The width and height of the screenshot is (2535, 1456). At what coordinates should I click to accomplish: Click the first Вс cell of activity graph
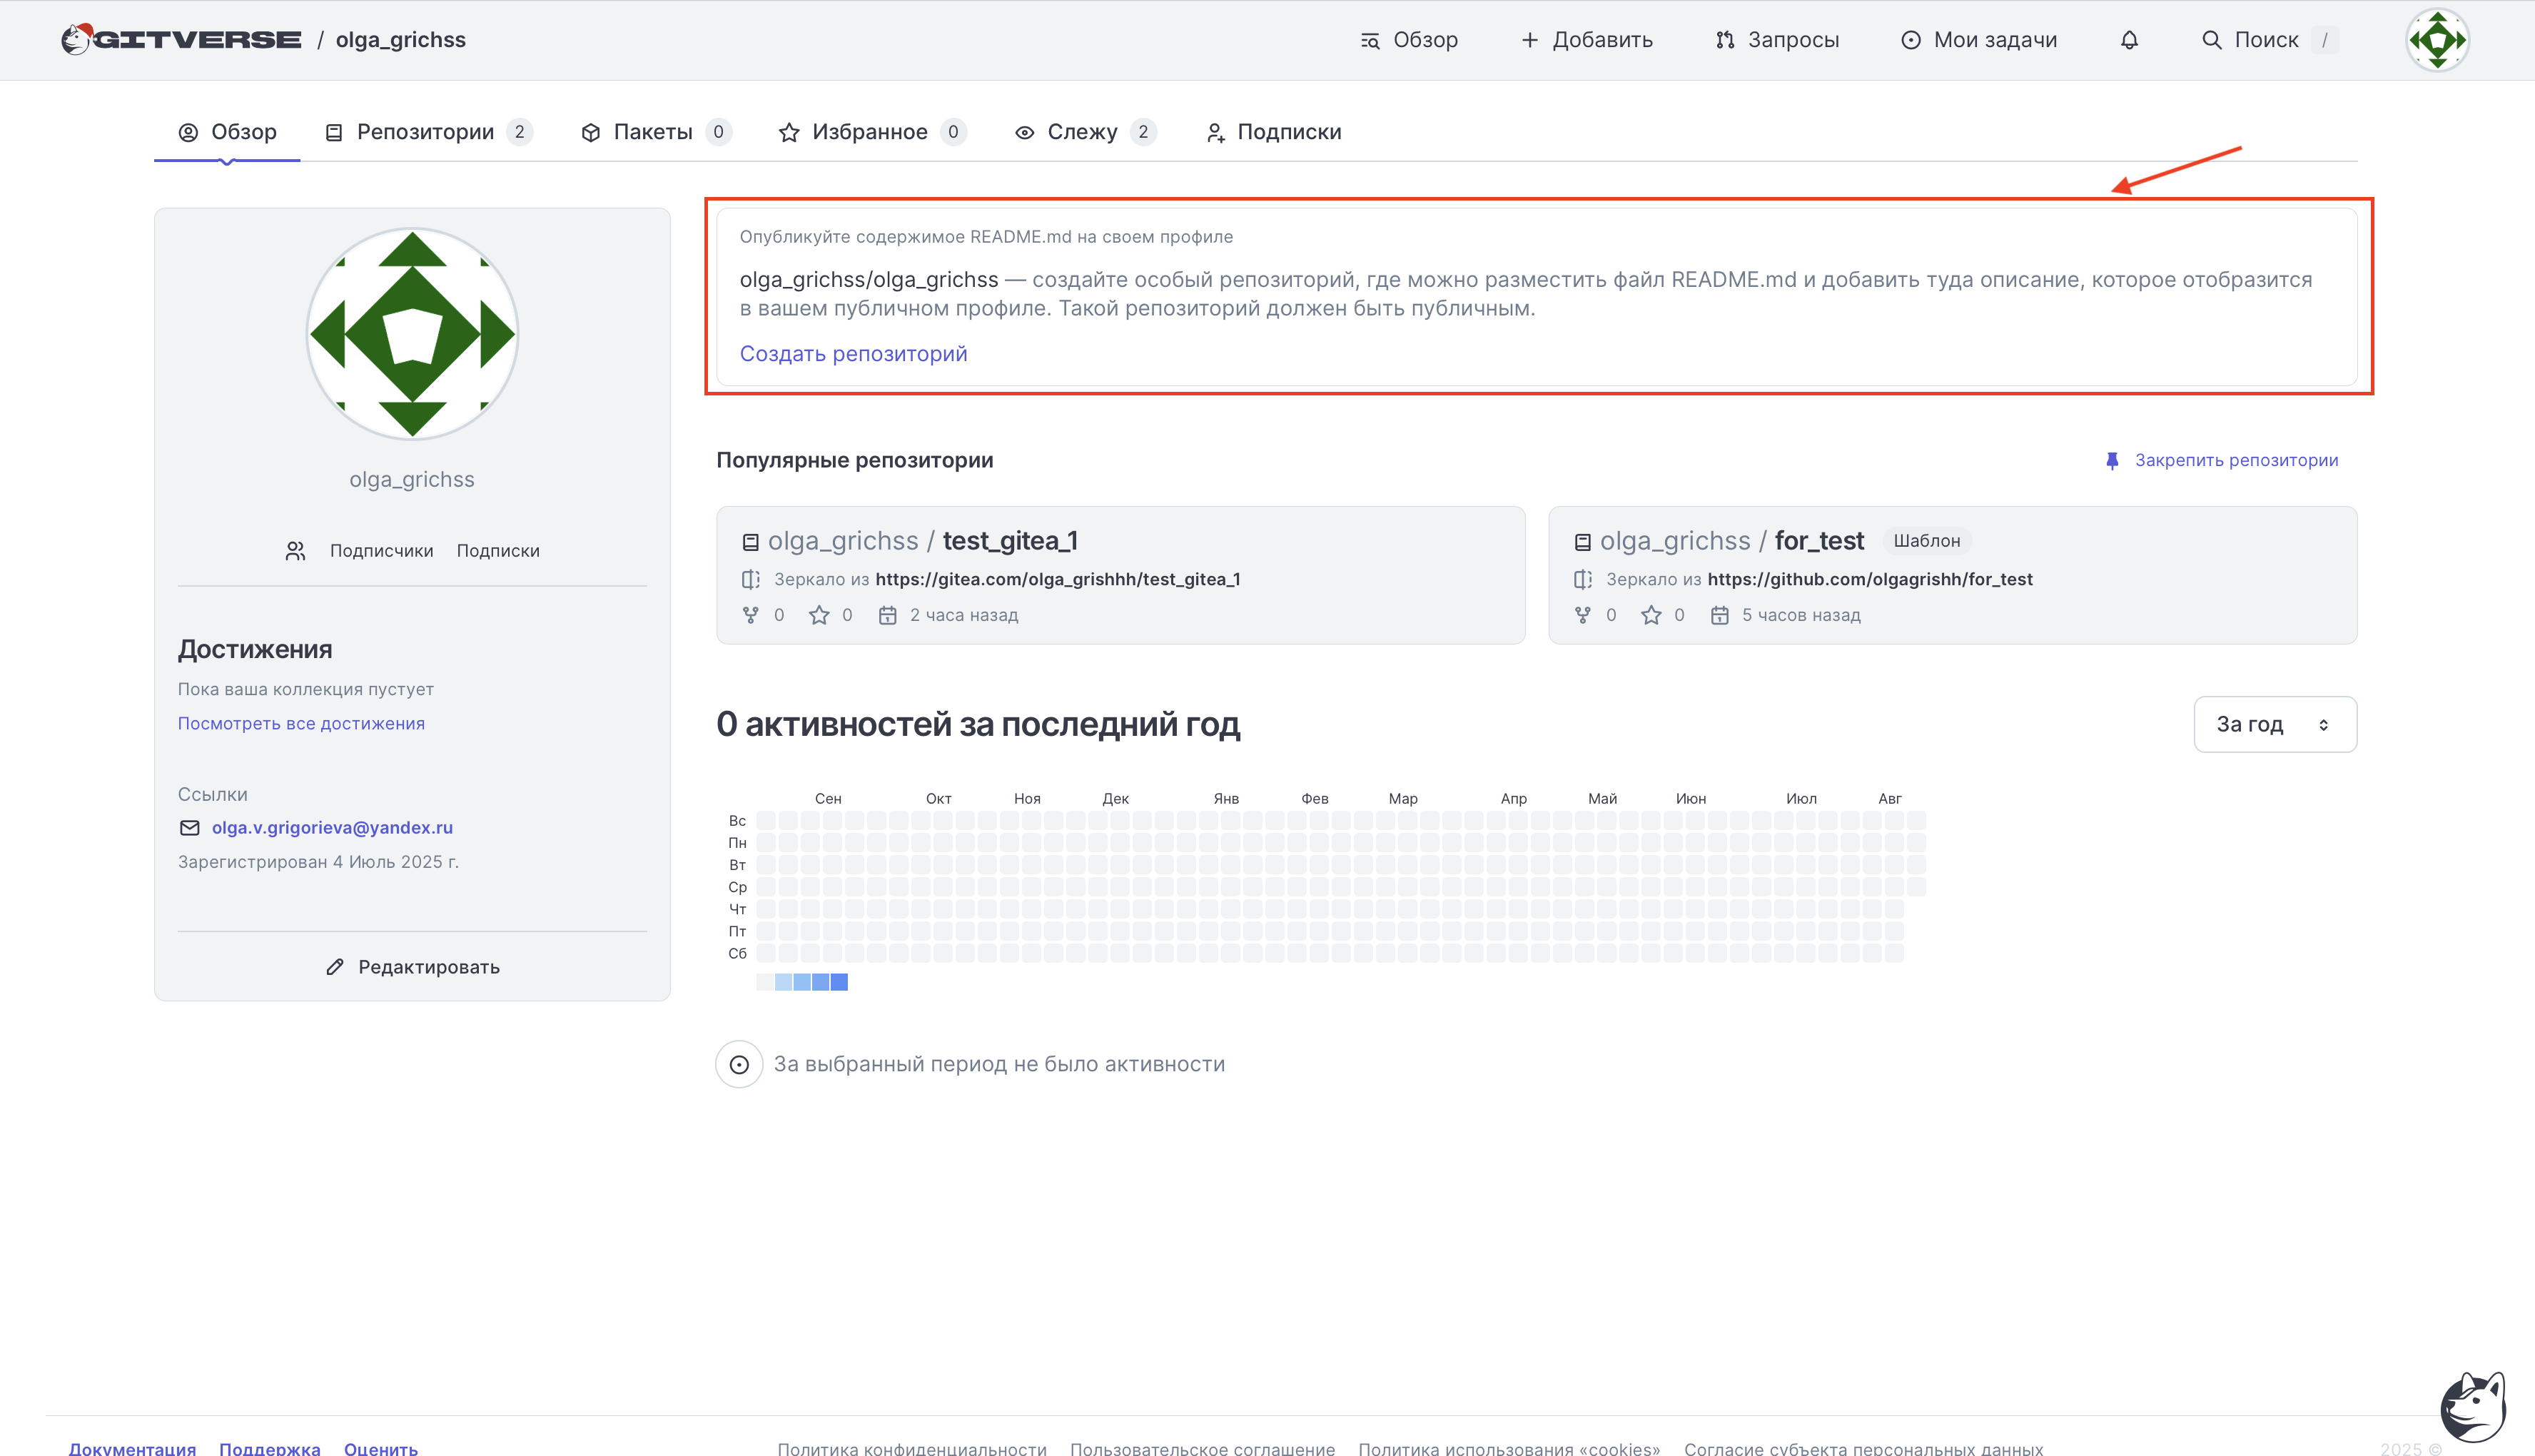pos(766,821)
